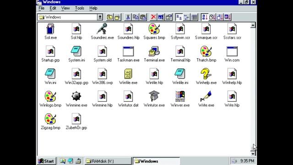Open the Edit menu
The height and width of the screenshot is (165, 293).
(53, 8)
